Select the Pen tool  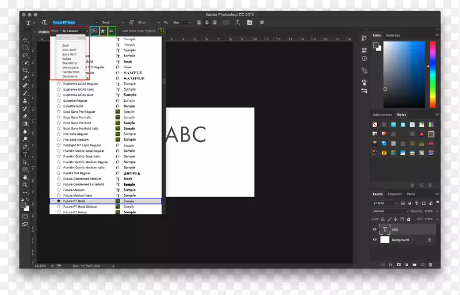coord(25,147)
